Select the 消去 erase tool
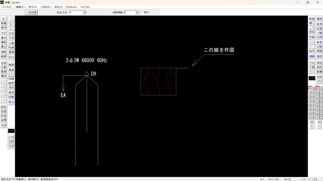The width and height of the screenshot is (323, 181). pyautogui.click(x=11, y=87)
